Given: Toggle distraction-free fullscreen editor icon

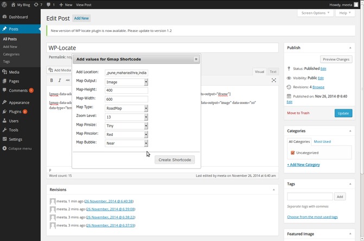Looking at the screenshot, I should (274, 80).
